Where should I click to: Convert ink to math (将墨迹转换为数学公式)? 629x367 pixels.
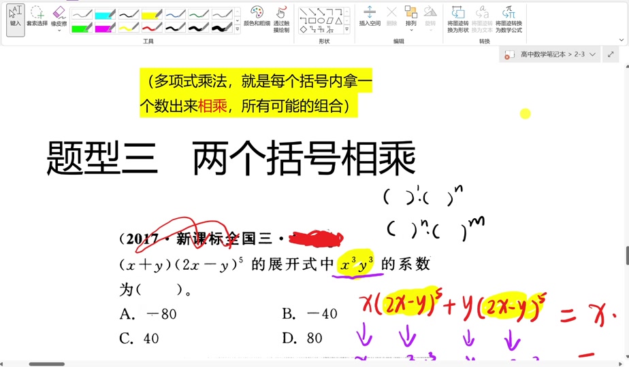(509, 19)
